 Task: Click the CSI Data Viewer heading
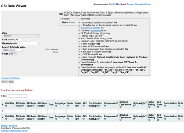(x=14, y=6)
